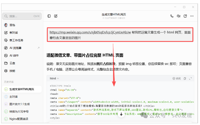Image resolution: width=200 pixels, height=125 pixels.
Task: Click the chat icon of the Nginx配置错误 entry
Action: (6, 119)
